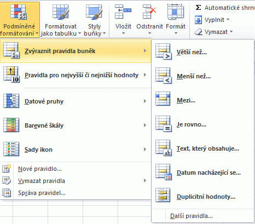Screen dimensions: 255x224
Task: Choose the Datové pruhy menu entry
Action: pos(76,101)
